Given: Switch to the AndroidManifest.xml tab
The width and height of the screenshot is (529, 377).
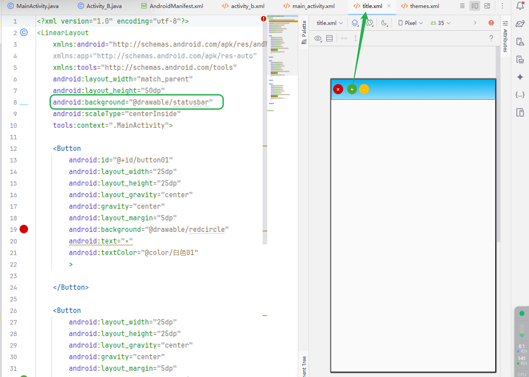Looking at the screenshot, I should pyautogui.click(x=172, y=6).
